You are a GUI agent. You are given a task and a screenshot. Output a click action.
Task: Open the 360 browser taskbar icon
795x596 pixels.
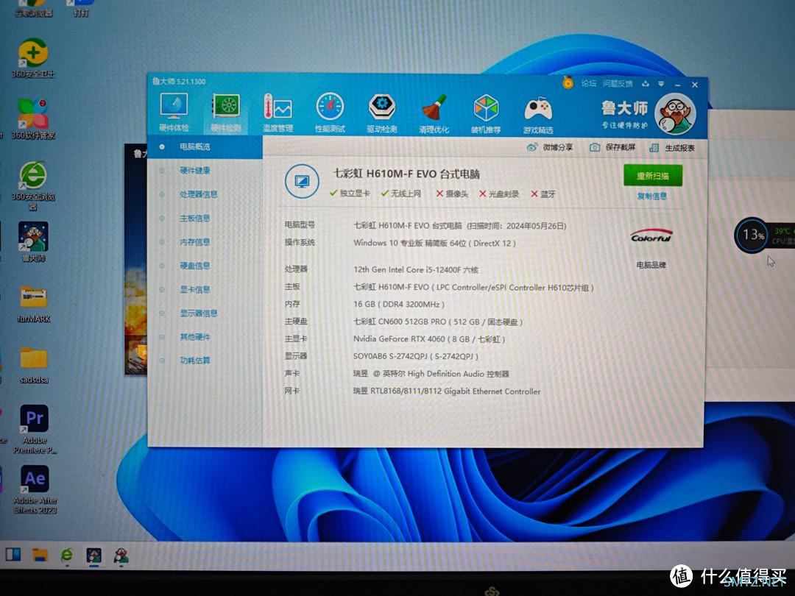tap(66, 556)
